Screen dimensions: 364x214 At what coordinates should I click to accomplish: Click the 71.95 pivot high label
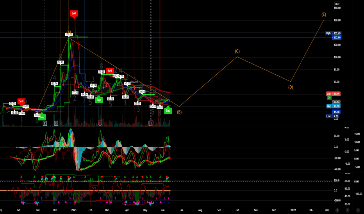(x=102, y=72)
